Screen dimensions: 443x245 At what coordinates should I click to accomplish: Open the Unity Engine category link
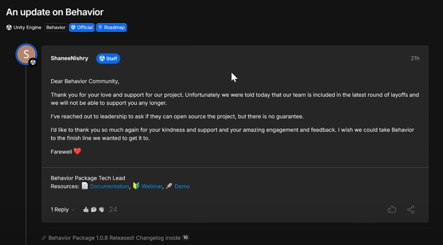(24, 27)
